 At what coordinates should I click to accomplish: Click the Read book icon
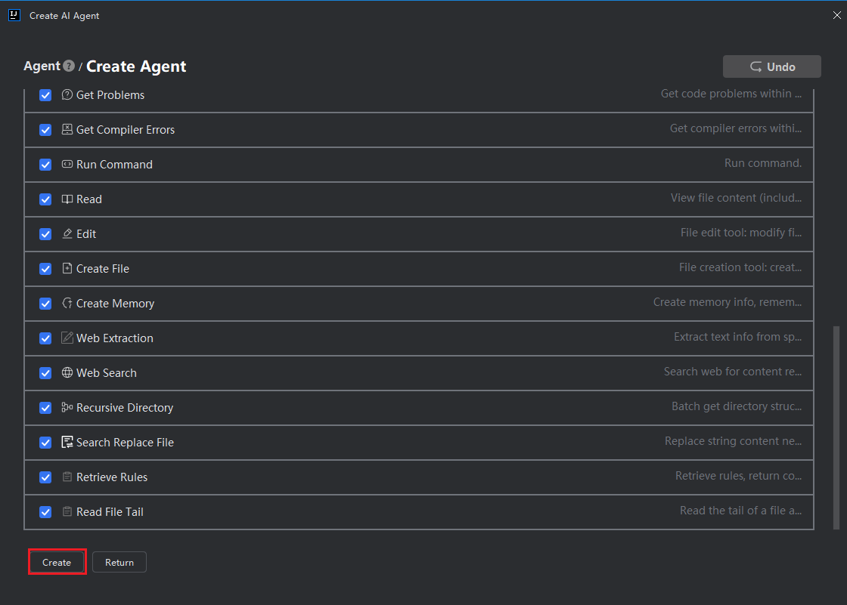(x=67, y=199)
